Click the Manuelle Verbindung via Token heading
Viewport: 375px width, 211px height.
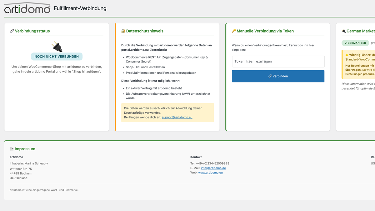click(265, 31)
